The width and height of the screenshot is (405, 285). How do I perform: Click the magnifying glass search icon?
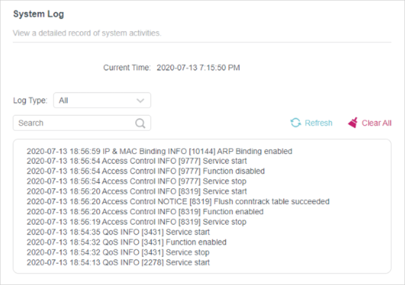click(x=140, y=123)
